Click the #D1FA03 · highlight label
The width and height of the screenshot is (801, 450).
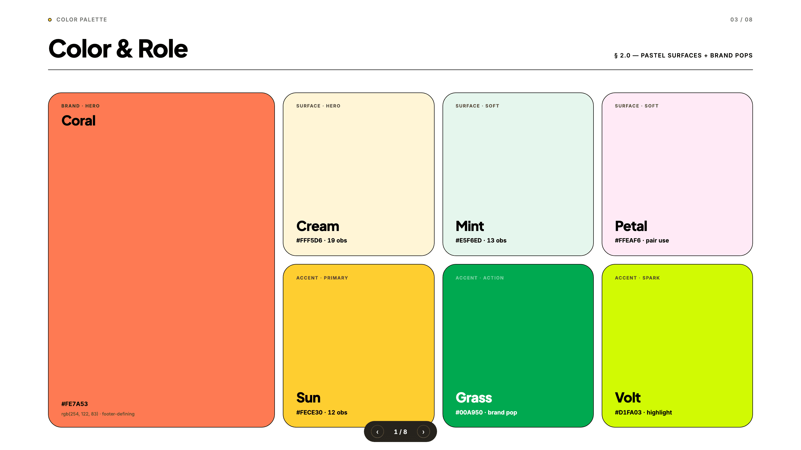pos(643,412)
